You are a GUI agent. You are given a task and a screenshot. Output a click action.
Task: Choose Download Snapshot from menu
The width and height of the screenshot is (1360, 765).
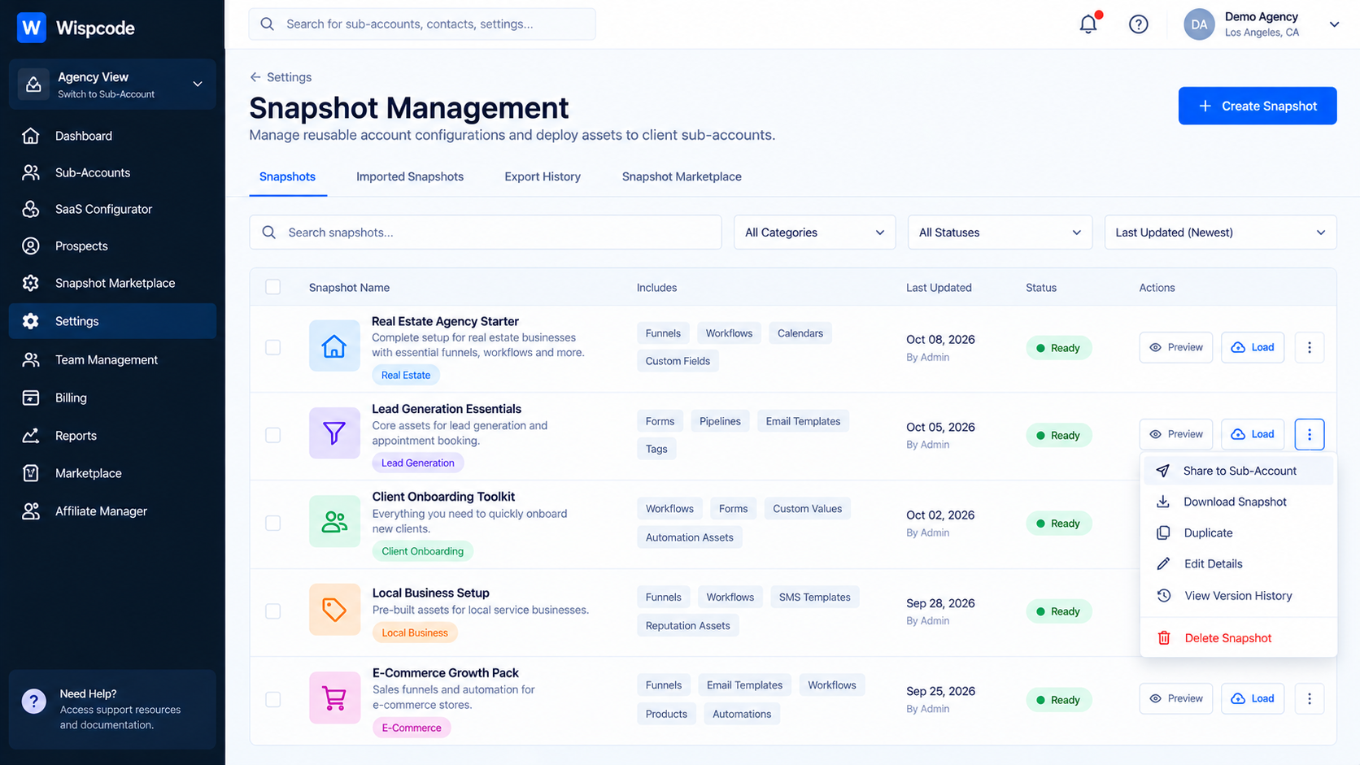(x=1238, y=502)
